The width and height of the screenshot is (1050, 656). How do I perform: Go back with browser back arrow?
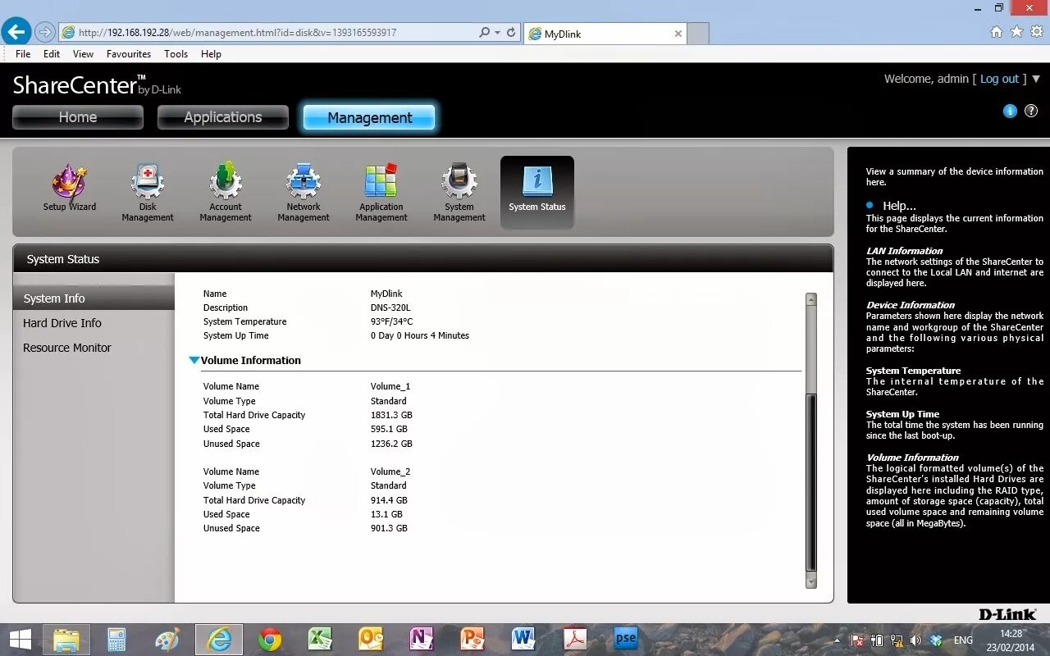[x=16, y=32]
